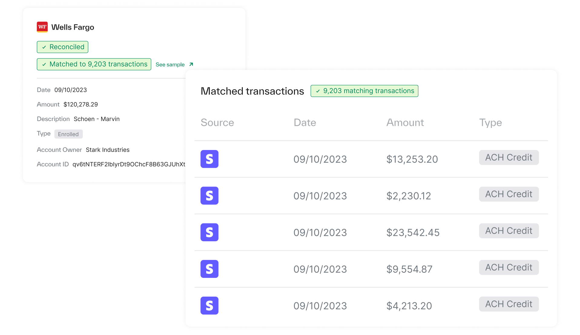Sort by the Date column header

point(305,122)
